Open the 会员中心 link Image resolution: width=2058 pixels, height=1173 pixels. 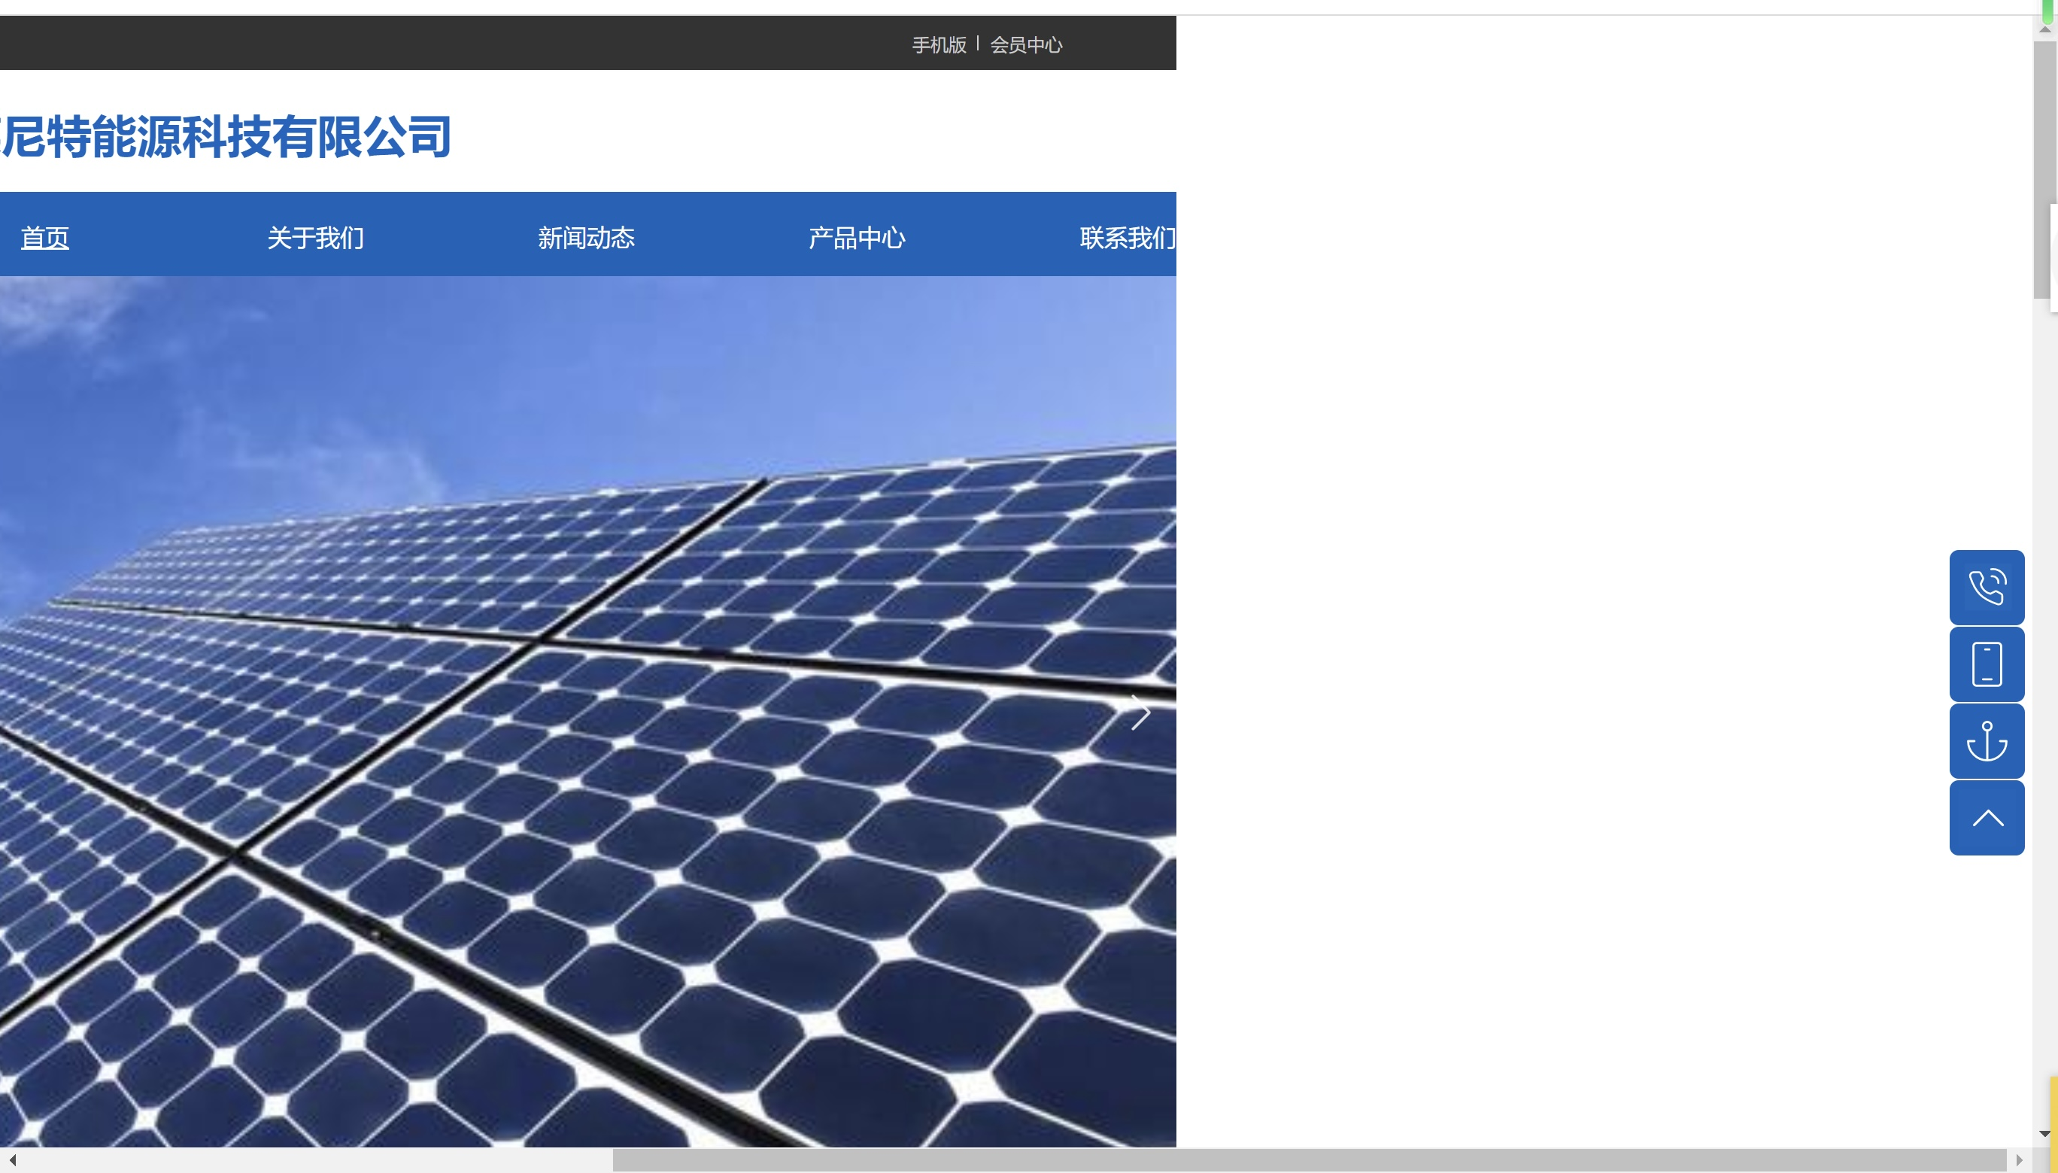tap(1026, 45)
